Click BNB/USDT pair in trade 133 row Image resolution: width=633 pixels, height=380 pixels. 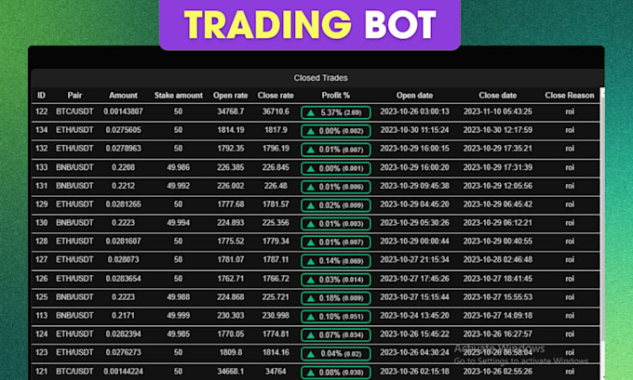click(74, 167)
